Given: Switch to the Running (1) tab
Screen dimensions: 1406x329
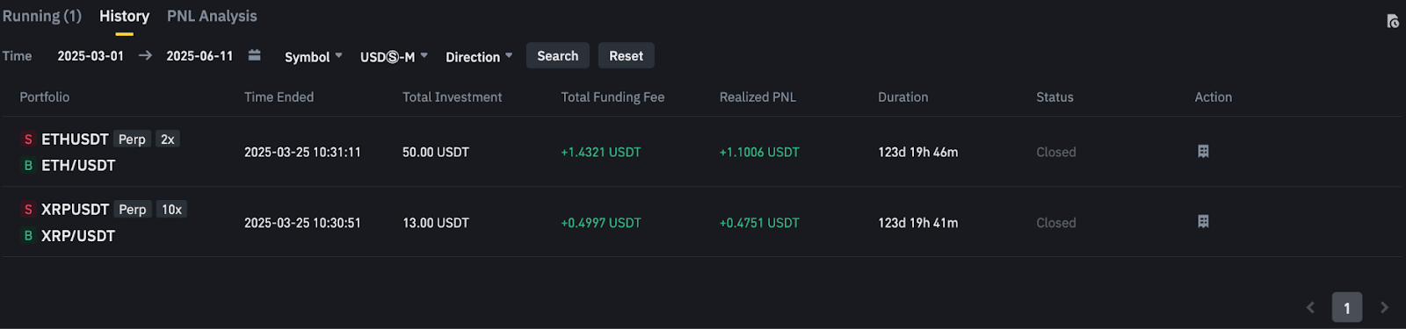Looking at the screenshot, I should 42,16.
